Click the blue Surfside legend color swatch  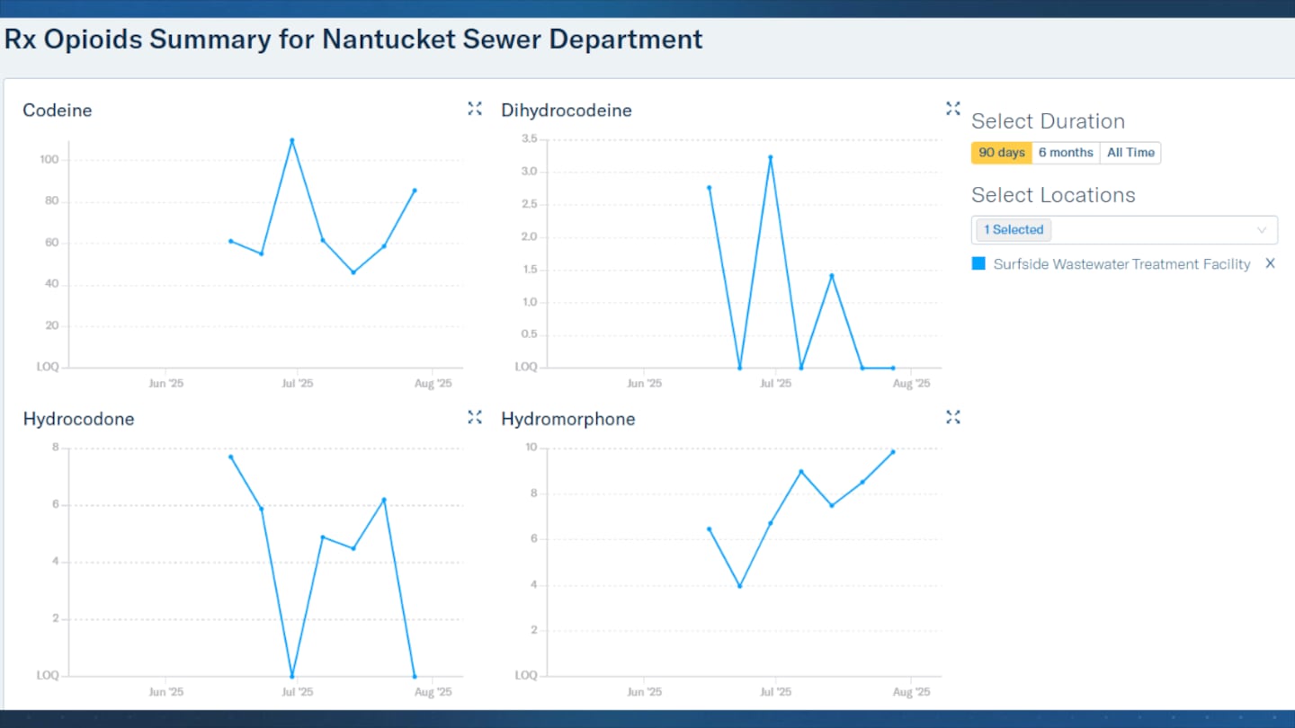[x=979, y=264]
